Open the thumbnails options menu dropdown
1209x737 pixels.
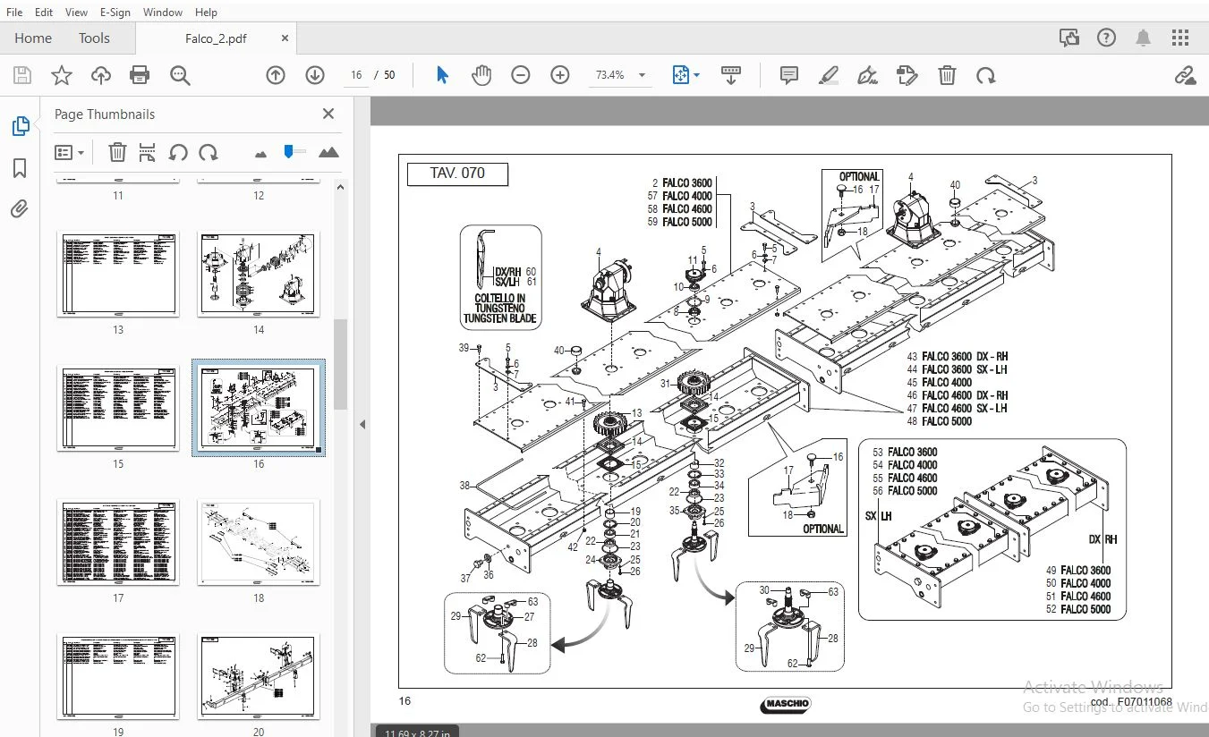coord(69,152)
